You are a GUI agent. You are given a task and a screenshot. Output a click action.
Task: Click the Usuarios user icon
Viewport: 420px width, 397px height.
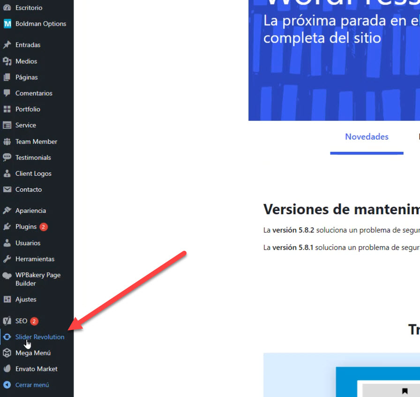click(7, 243)
